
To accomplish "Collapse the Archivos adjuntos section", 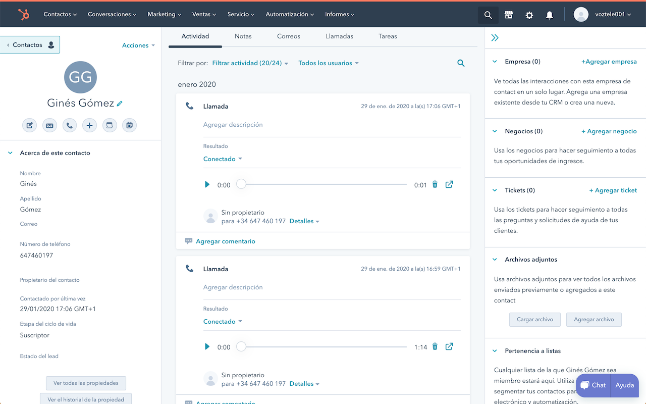I will (x=495, y=260).
